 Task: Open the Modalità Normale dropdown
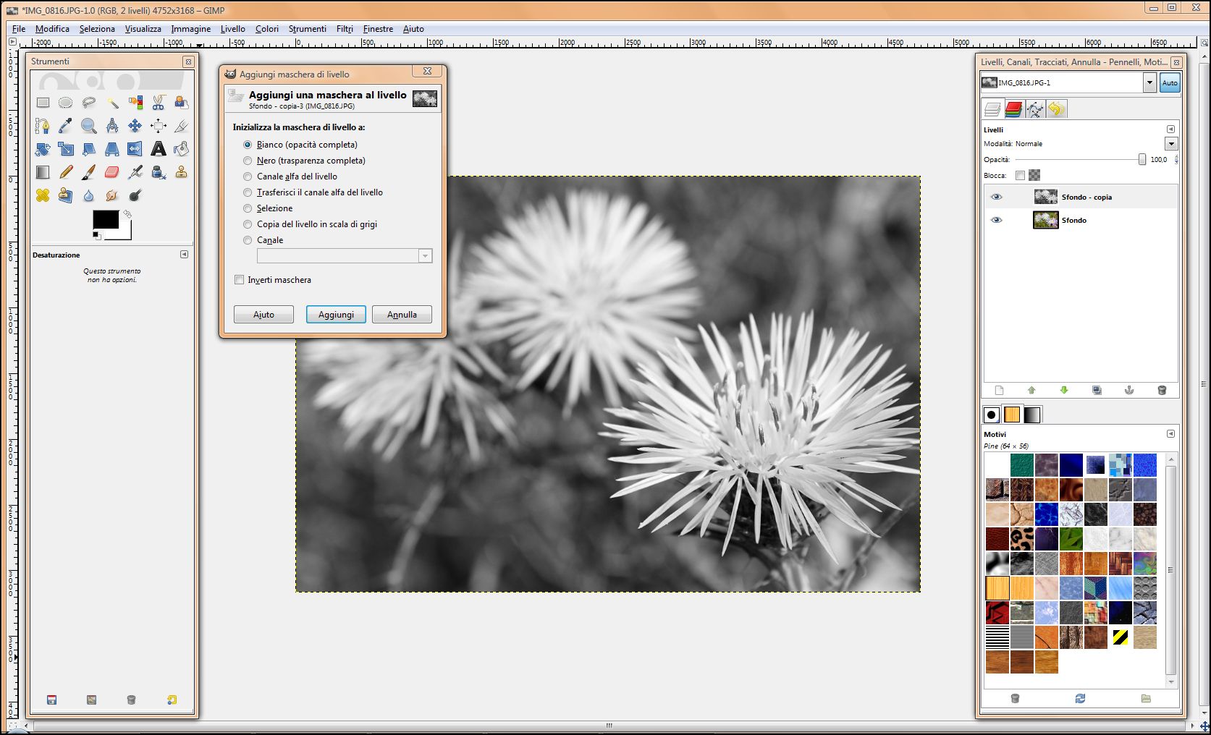tap(1171, 144)
